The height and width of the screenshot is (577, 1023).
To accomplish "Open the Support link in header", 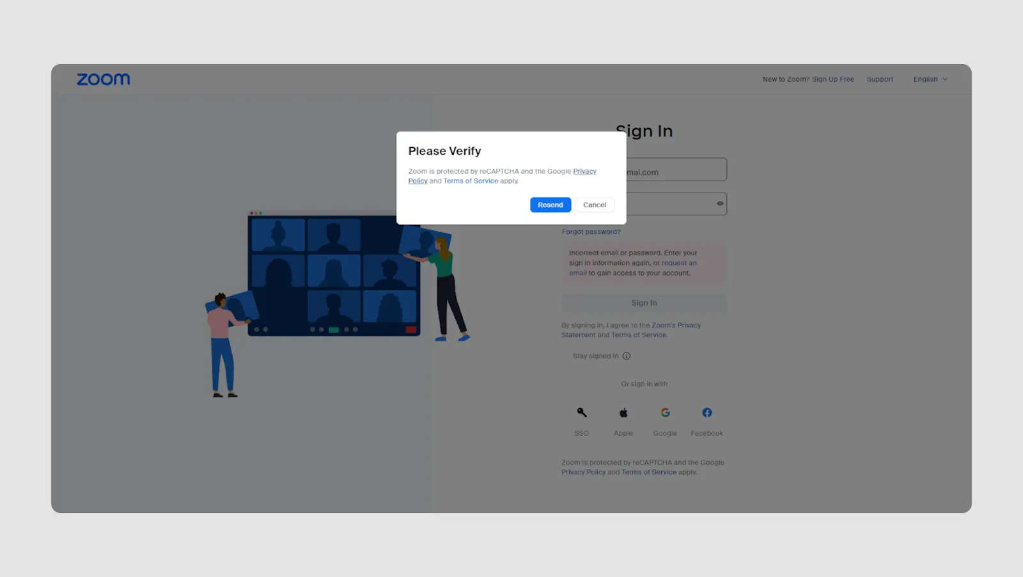I will coord(880,79).
